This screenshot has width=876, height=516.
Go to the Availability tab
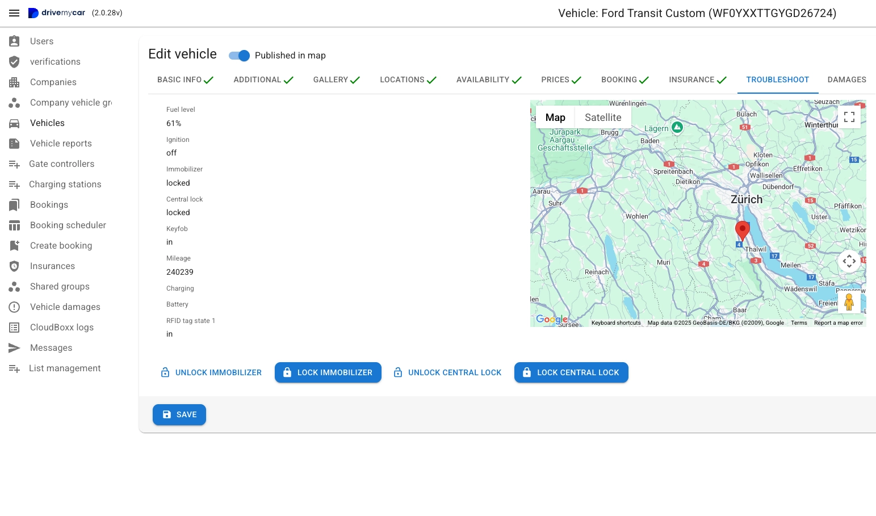[488, 80]
